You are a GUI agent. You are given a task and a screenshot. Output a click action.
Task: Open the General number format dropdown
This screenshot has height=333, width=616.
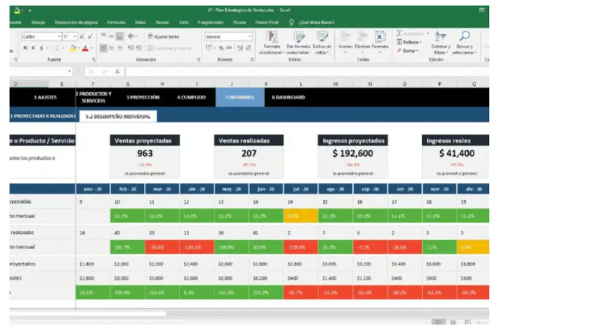(x=249, y=37)
